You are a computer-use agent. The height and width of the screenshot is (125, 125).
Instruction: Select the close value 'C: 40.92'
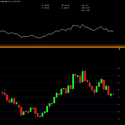pyautogui.click(x=45, y=8)
